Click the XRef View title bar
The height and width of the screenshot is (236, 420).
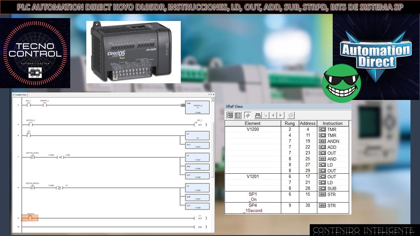click(288, 107)
